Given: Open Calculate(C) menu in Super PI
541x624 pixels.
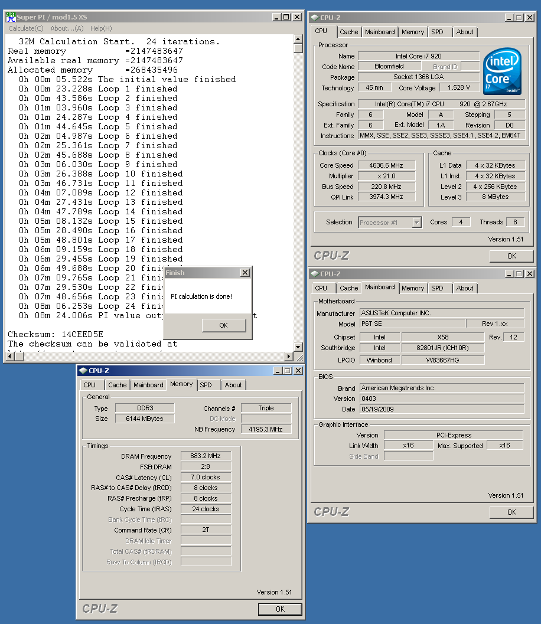Looking at the screenshot, I should click(26, 29).
